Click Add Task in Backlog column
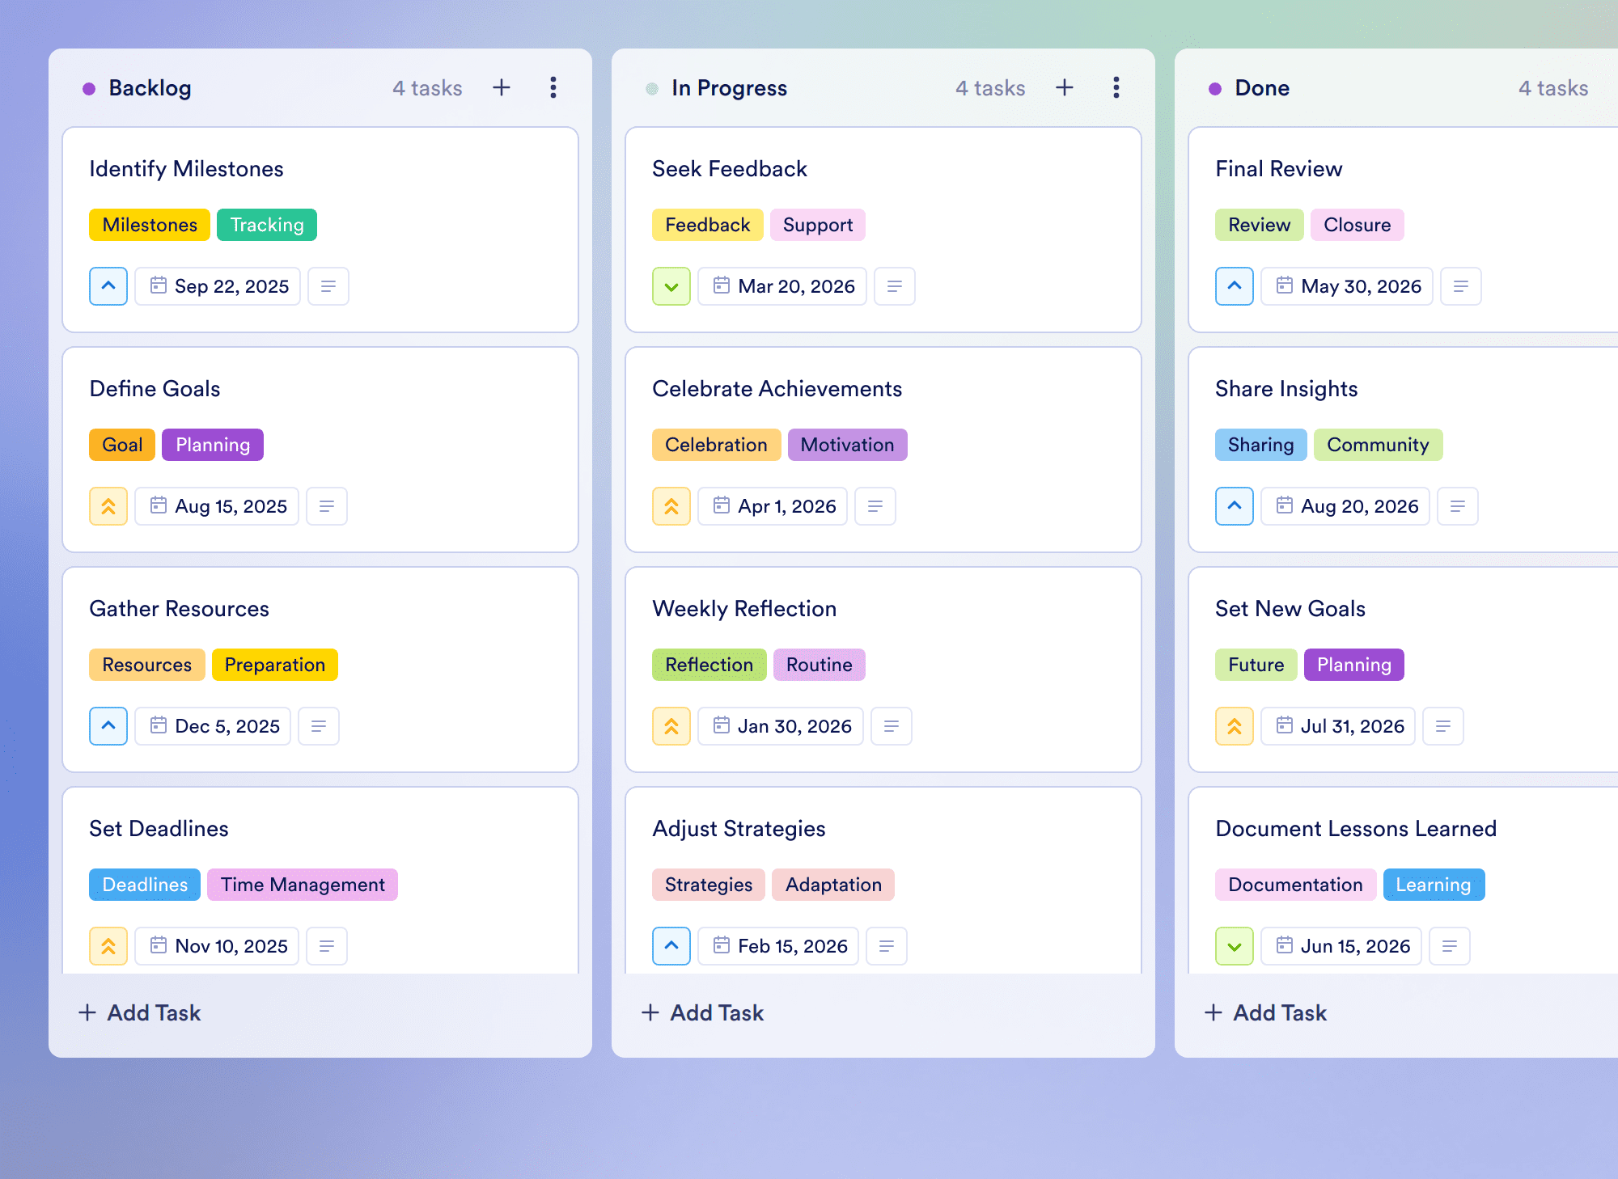This screenshot has width=1618, height=1179. [x=139, y=1012]
